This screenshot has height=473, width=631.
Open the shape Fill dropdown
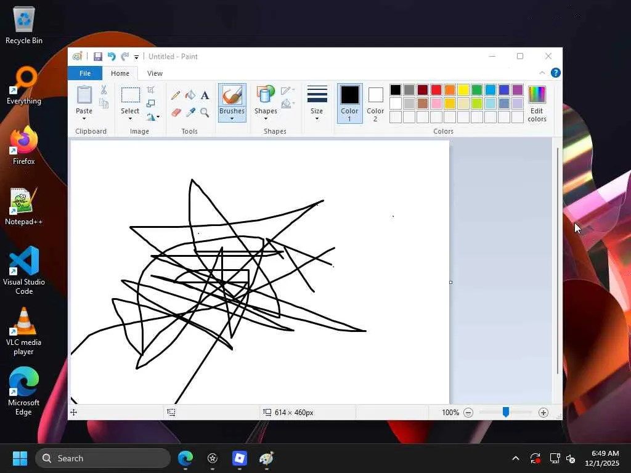[288, 104]
